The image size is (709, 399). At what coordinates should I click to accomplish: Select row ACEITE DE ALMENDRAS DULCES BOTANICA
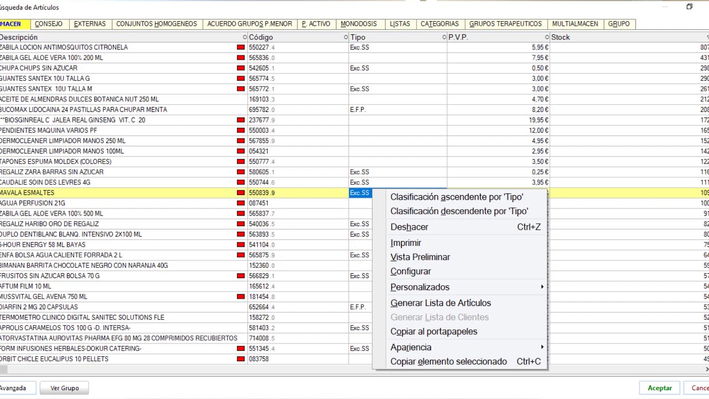(x=354, y=99)
